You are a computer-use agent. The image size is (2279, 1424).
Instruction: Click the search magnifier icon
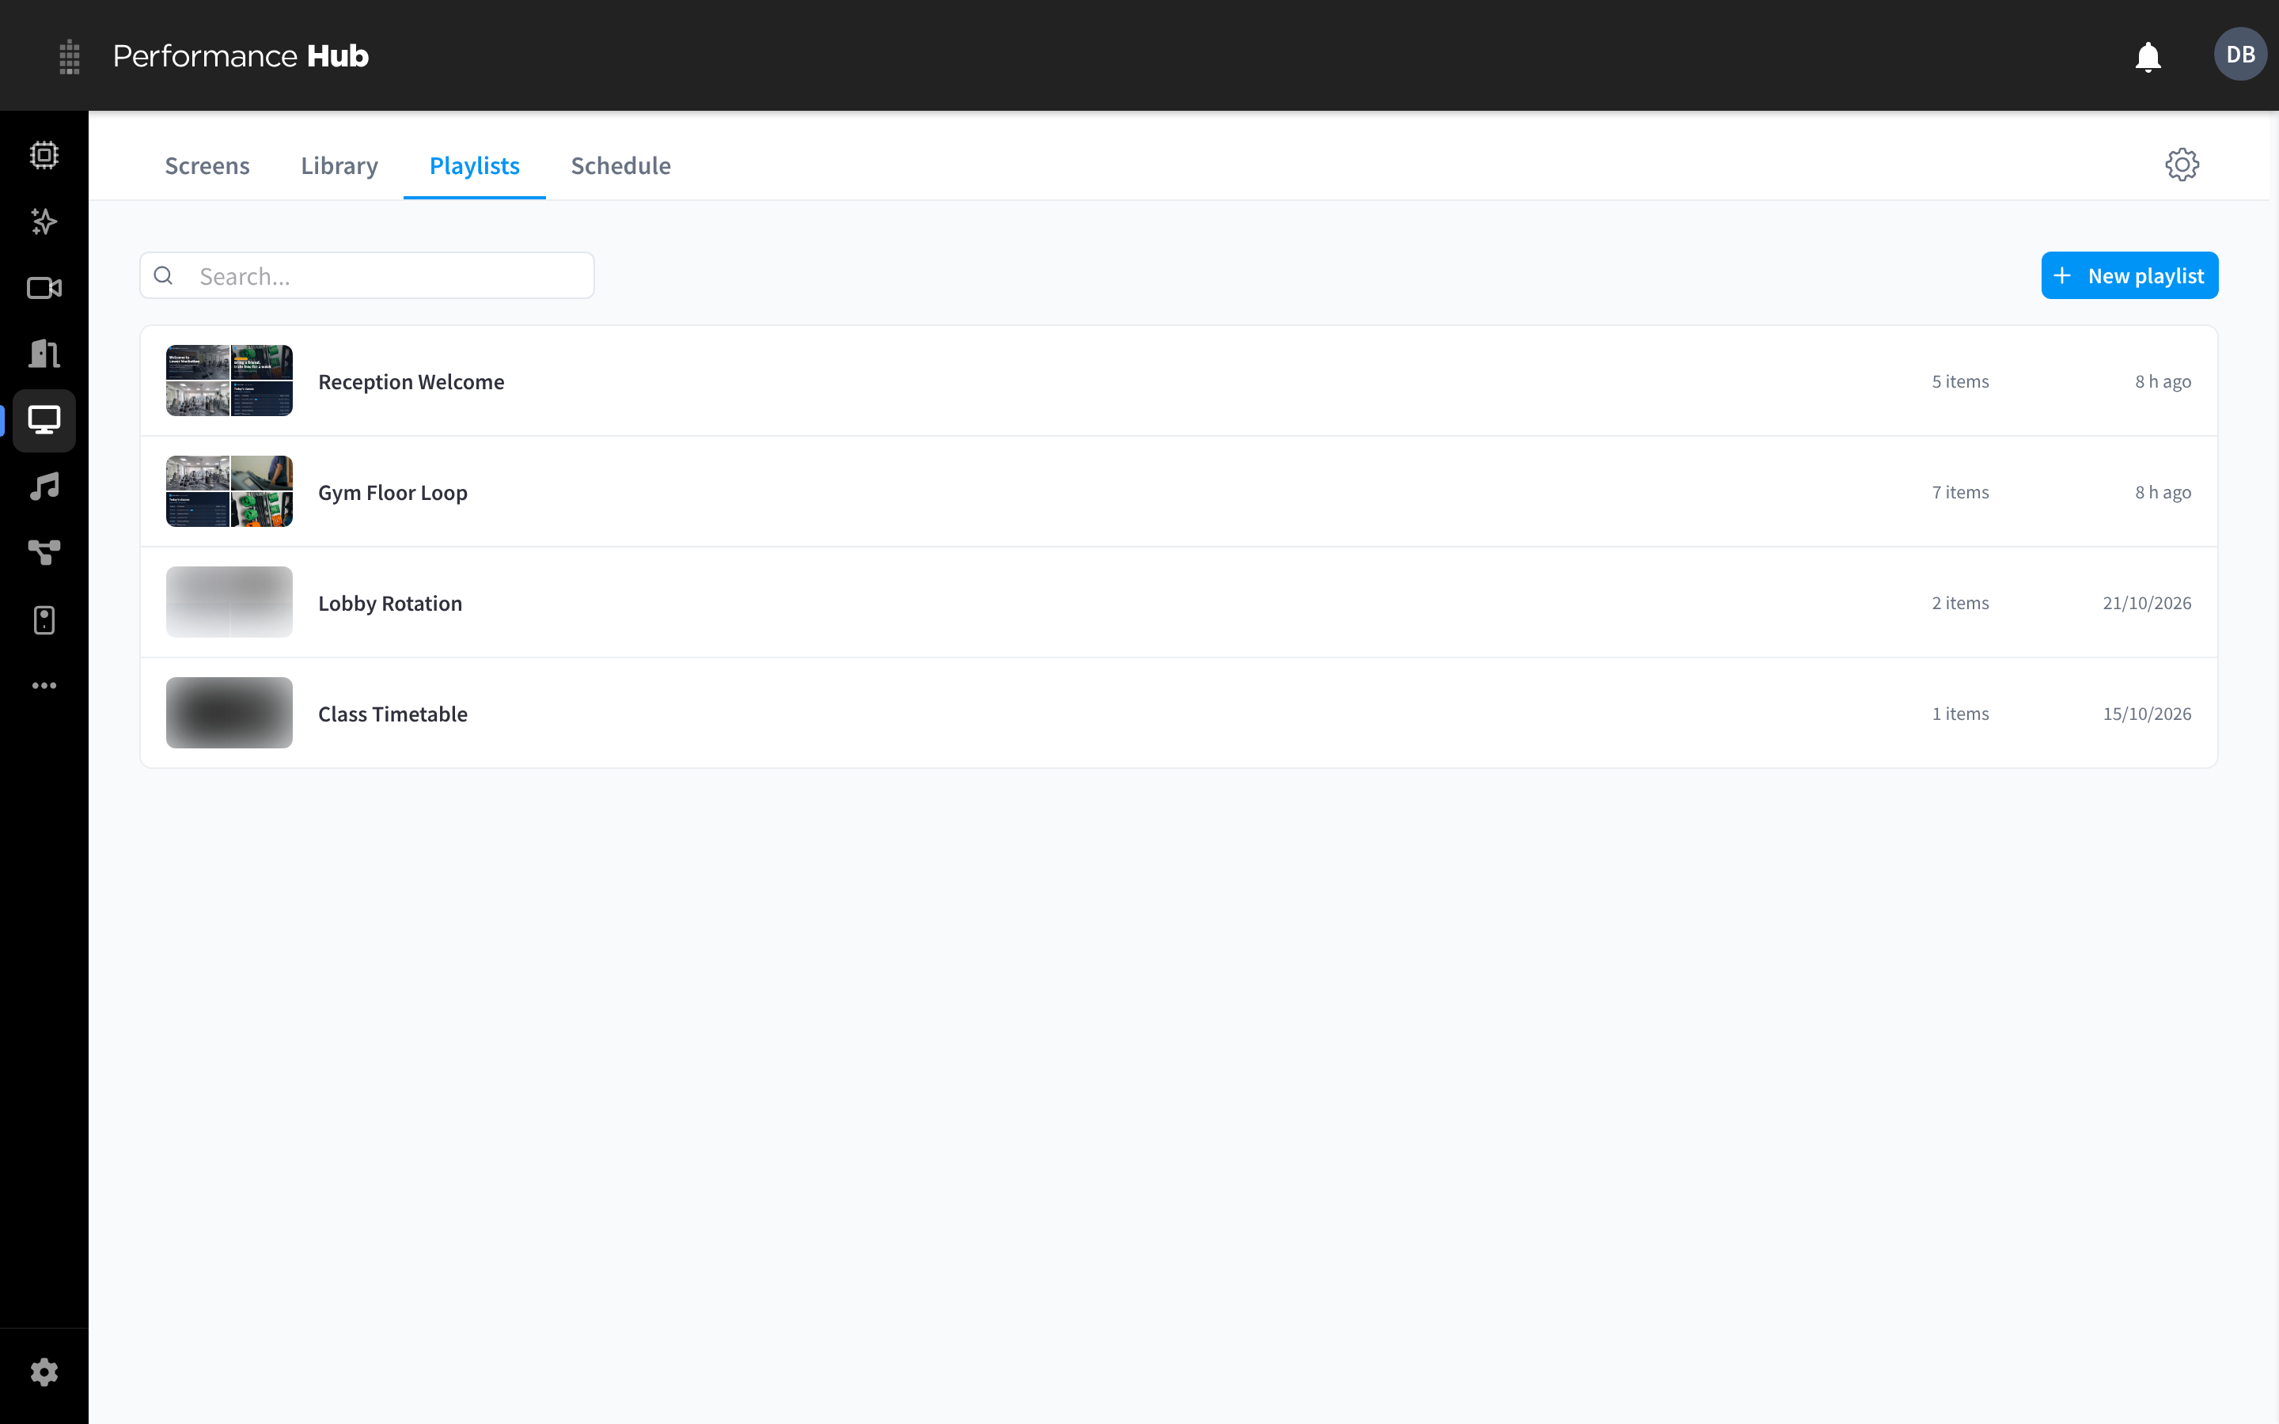coord(163,275)
